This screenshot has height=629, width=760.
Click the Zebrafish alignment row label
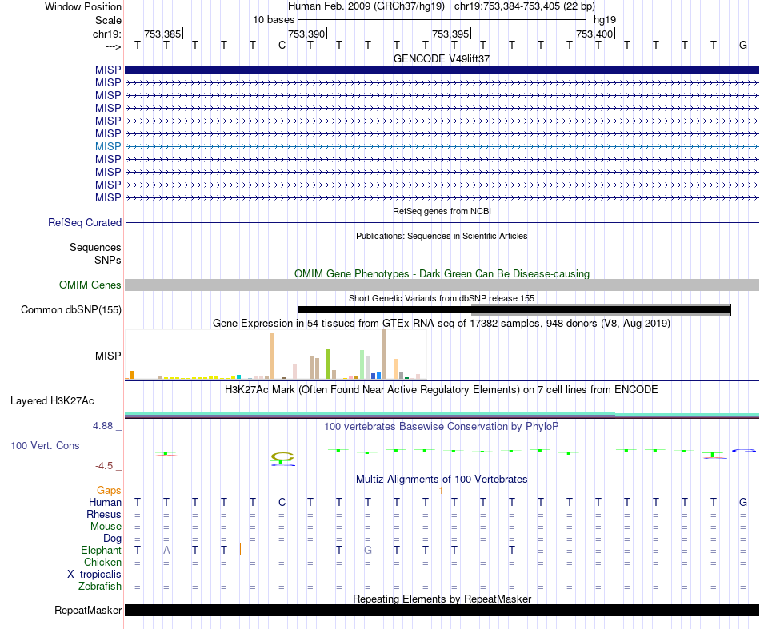click(100, 587)
